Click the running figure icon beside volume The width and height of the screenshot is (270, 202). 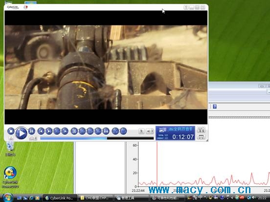tap(141, 132)
